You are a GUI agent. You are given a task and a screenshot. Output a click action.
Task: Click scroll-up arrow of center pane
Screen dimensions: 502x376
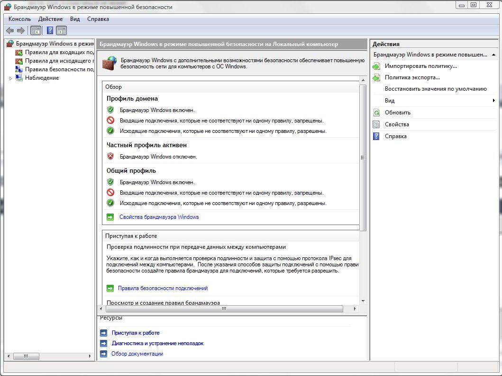[x=363, y=80]
